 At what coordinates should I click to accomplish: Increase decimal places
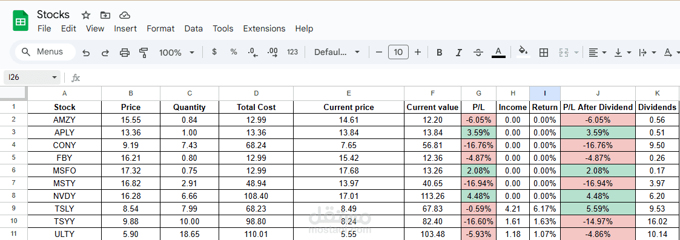(272, 53)
